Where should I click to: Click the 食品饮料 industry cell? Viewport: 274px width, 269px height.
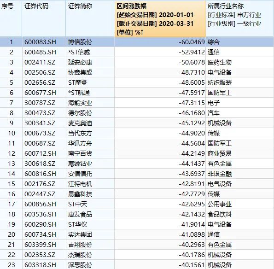pyautogui.click(x=220, y=214)
